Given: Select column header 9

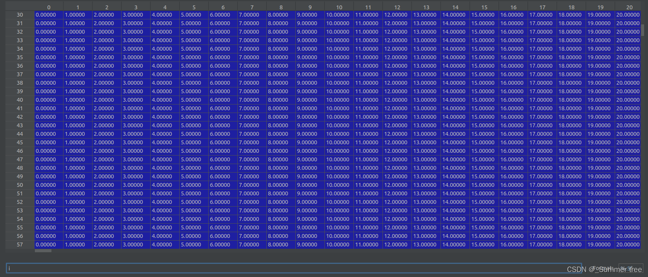Looking at the screenshot, I should coord(310,7).
